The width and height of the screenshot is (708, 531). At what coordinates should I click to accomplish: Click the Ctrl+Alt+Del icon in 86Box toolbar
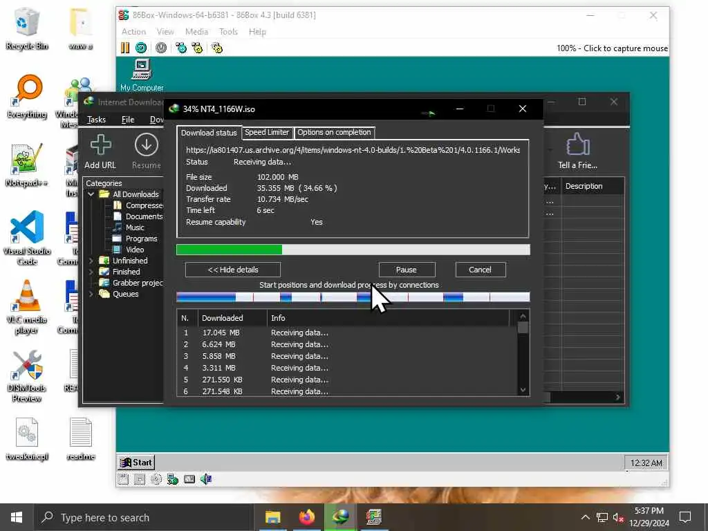coord(181,48)
